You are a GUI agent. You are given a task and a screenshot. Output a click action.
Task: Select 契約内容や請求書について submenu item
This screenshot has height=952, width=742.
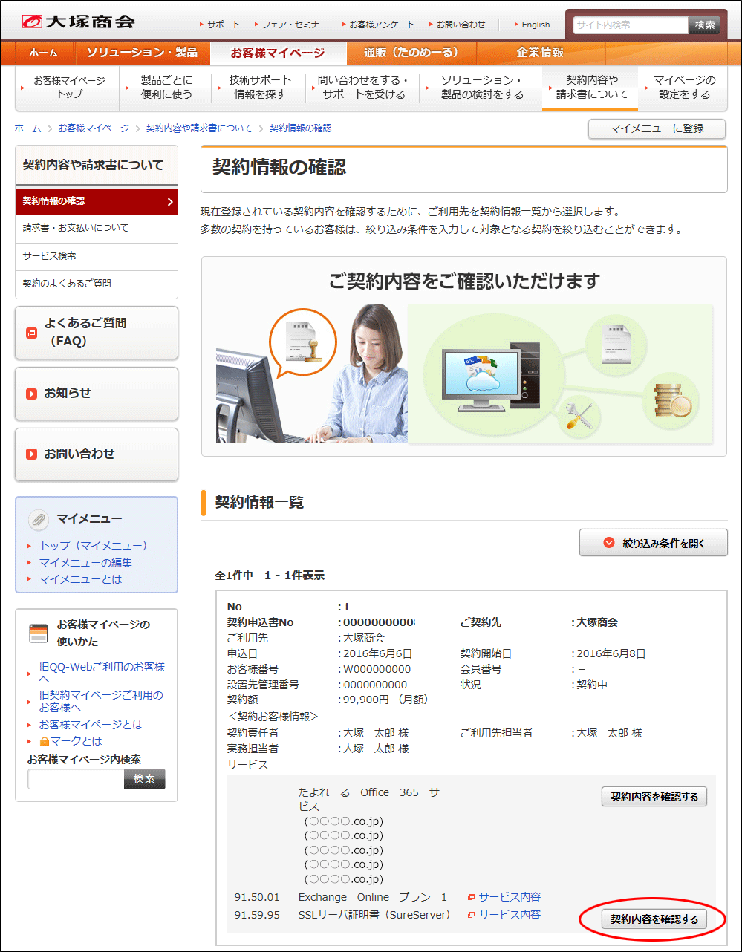click(x=590, y=88)
